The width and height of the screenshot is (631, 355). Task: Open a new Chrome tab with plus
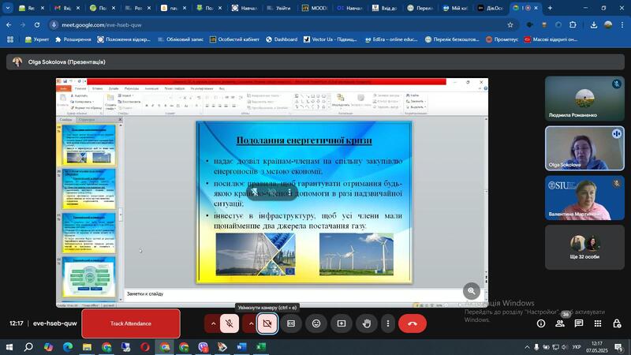tap(550, 8)
